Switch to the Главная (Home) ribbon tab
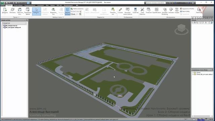 (9, 5)
